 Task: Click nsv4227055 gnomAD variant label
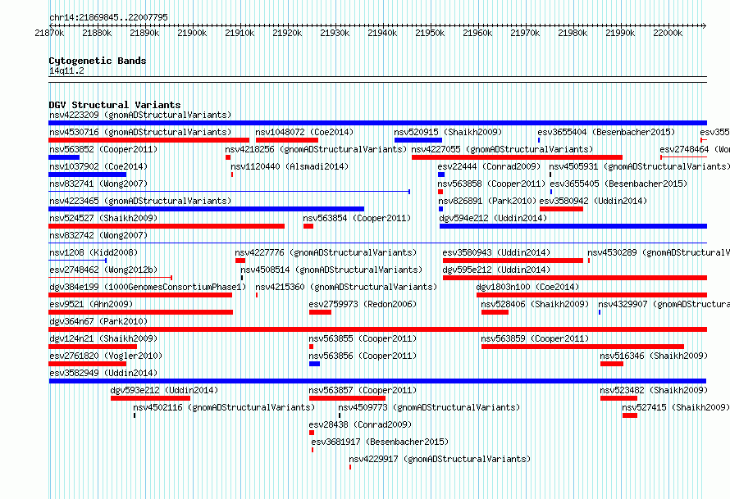click(502, 149)
